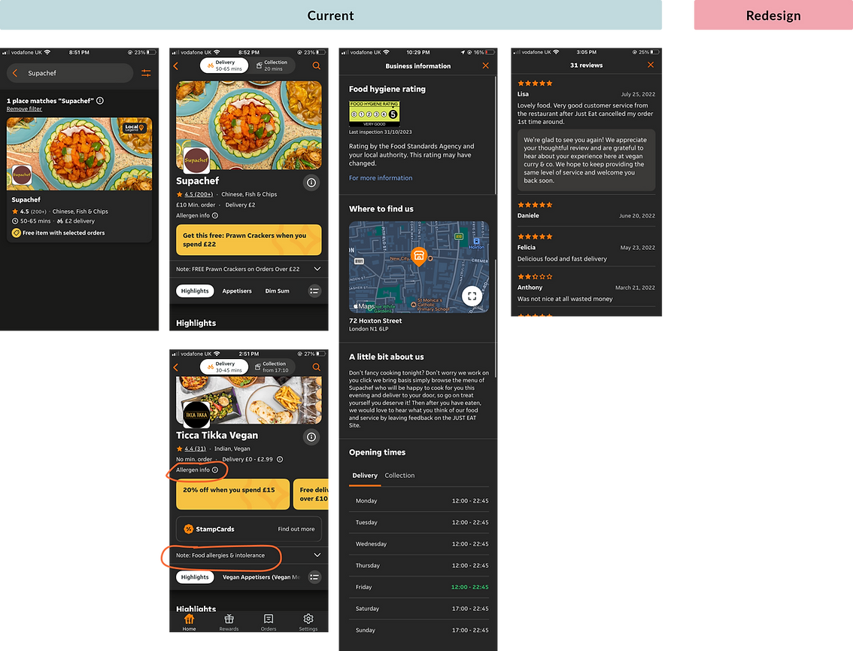The height and width of the screenshot is (651, 853).
Task: Tap Allergen info on Ticca Tikka screen
Action: (197, 470)
